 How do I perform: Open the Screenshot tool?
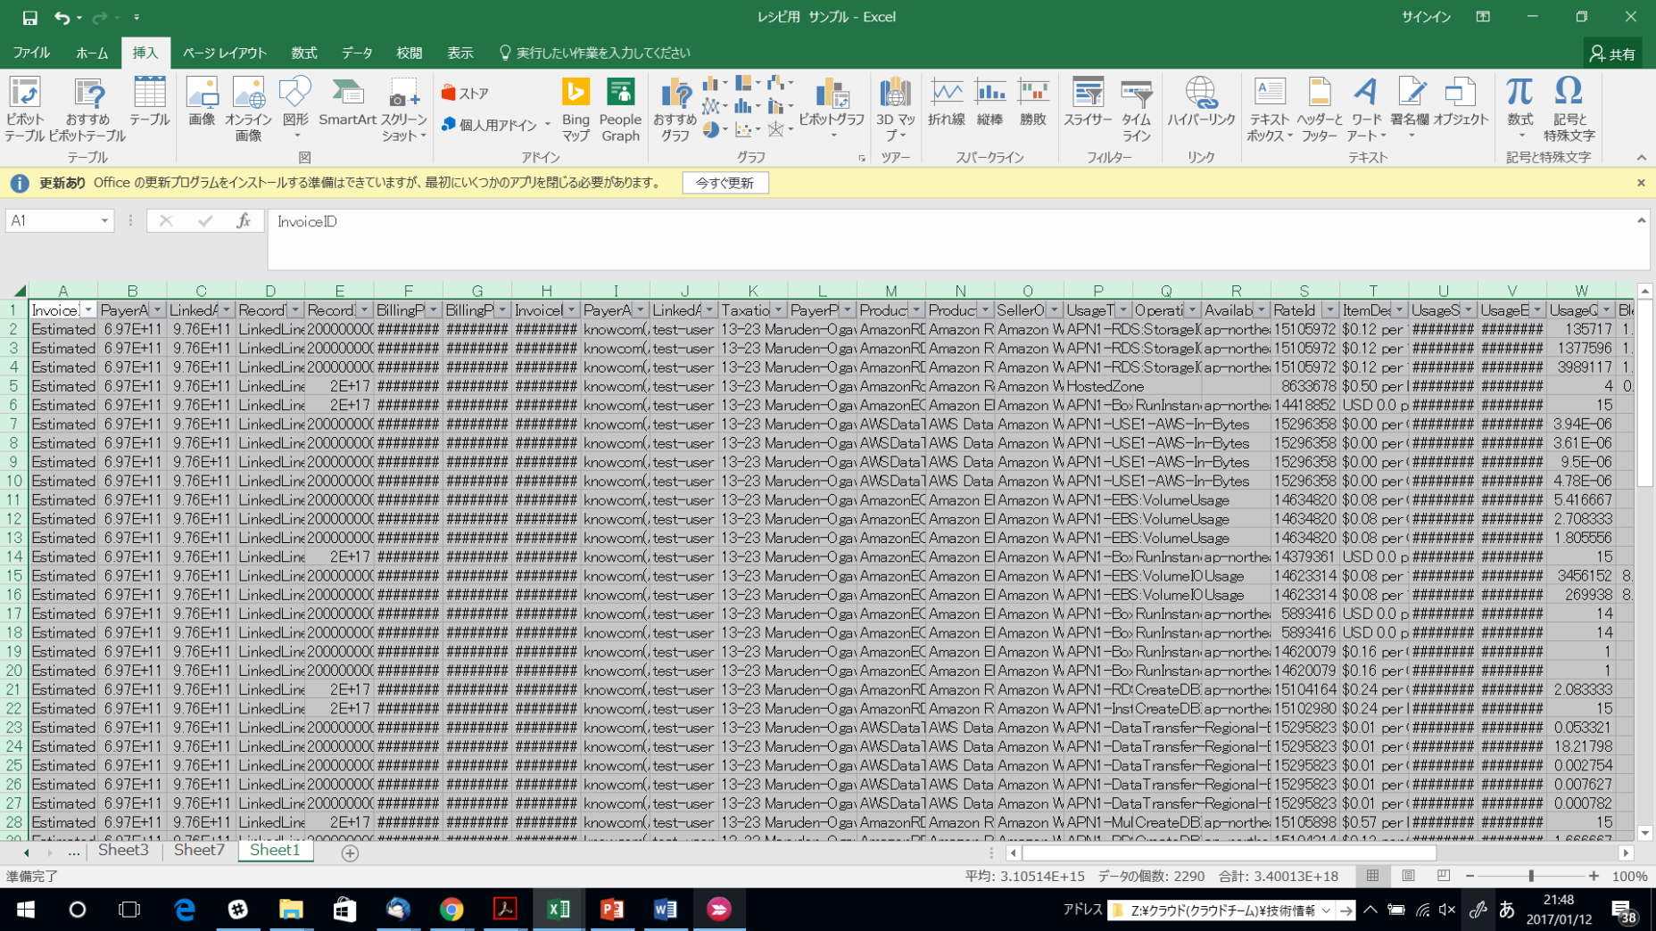pos(404,109)
